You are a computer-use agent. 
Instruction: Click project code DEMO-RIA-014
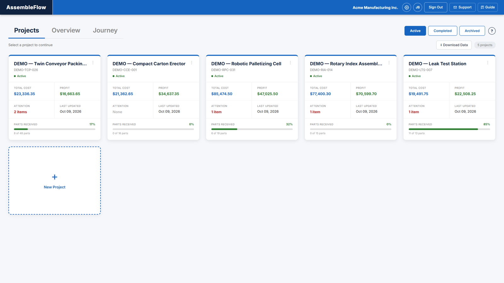coord(321,70)
